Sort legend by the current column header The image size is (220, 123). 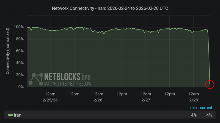(206, 108)
